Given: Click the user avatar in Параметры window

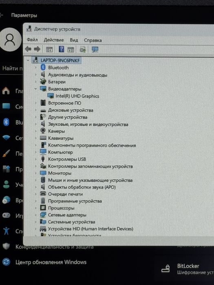Looking at the screenshot, I should (x=10, y=40).
